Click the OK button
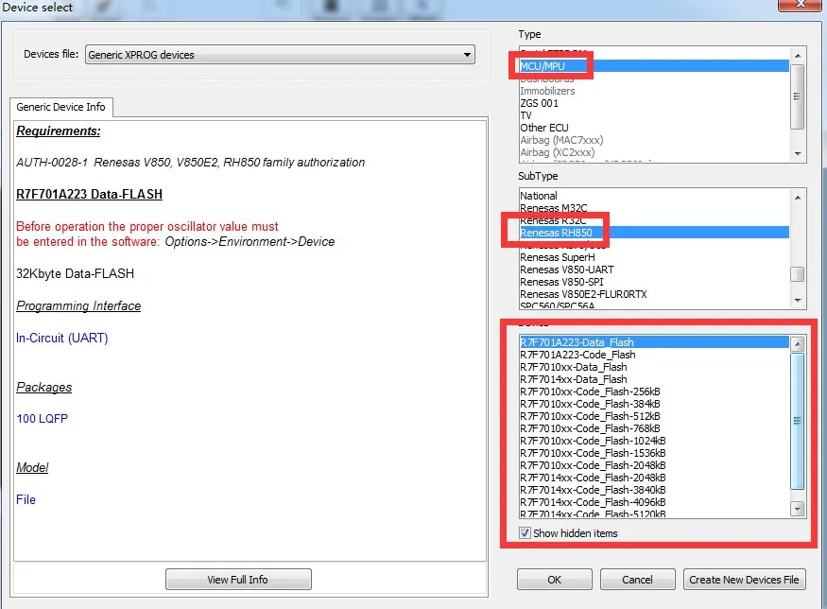Image resolution: width=827 pixels, height=609 pixels. [x=554, y=580]
